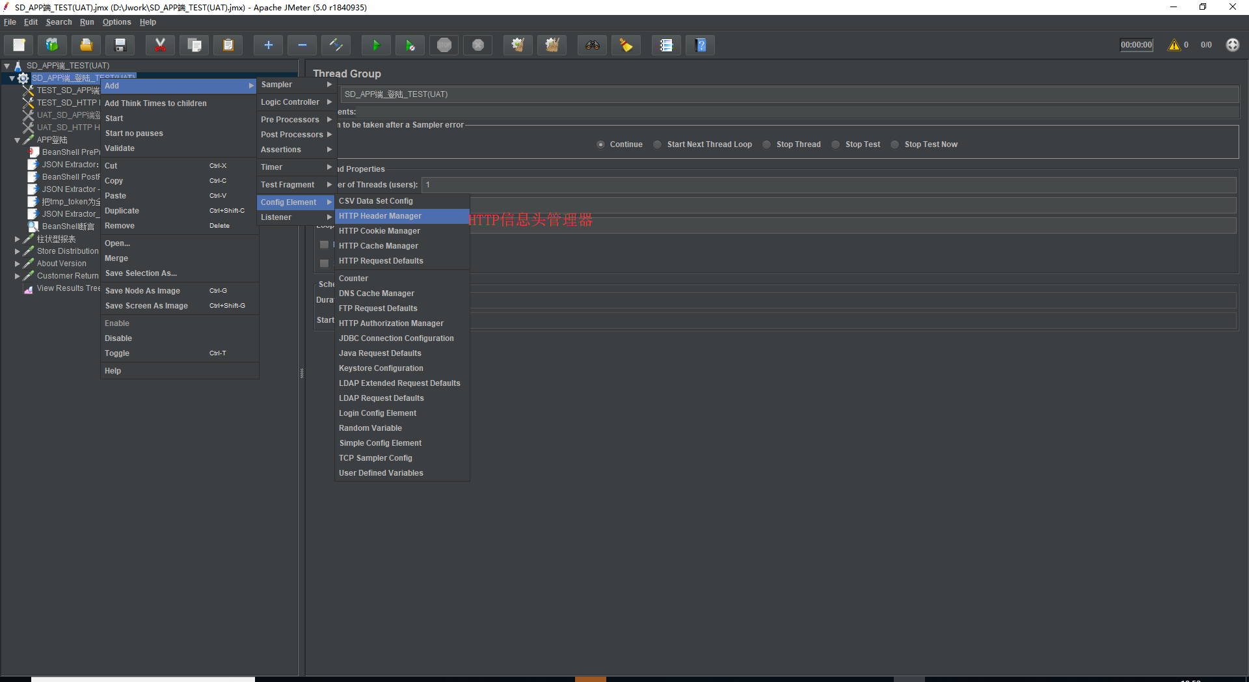Screen dimensions: 1249x682
Task: Click the Thread Group name field
Action: tap(790, 94)
